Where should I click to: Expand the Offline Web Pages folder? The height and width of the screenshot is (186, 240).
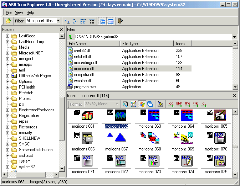pos(7,76)
